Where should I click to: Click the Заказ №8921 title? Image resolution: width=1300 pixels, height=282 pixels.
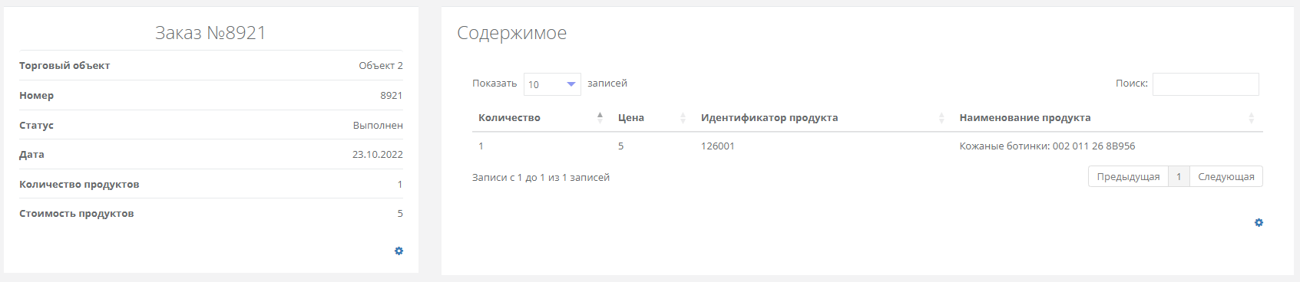(x=210, y=33)
